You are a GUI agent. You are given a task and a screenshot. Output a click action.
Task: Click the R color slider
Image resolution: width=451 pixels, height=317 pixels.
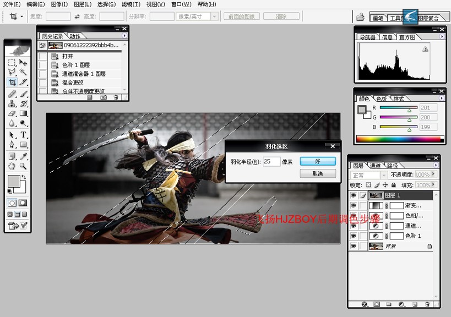point(398,107)
